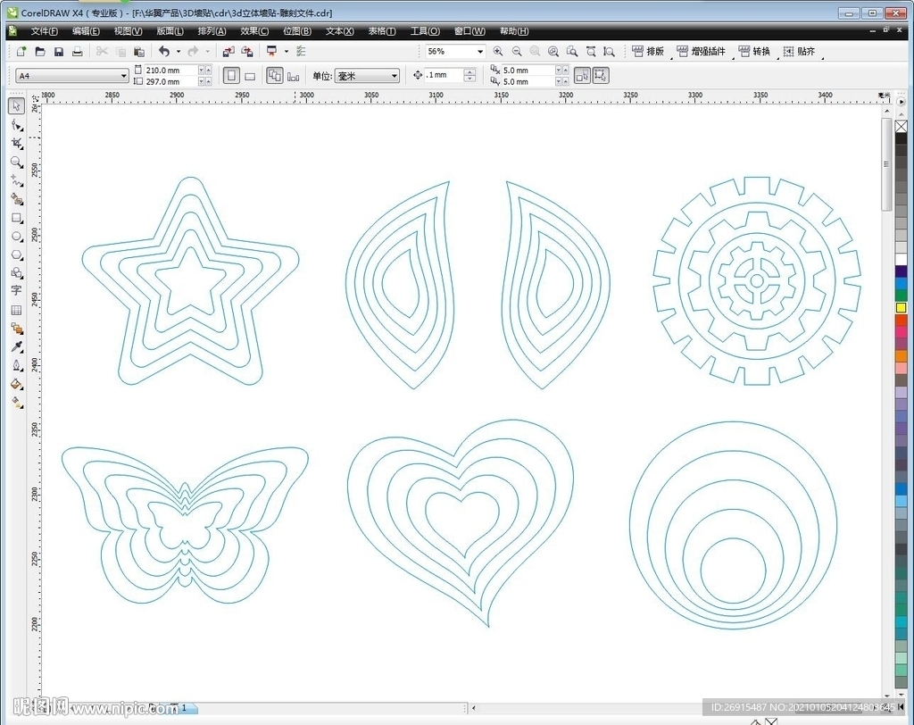The height and width of the screenshot is (725, 914).
Task: Click the Zoom In magnifier icon
Action: 497,52
